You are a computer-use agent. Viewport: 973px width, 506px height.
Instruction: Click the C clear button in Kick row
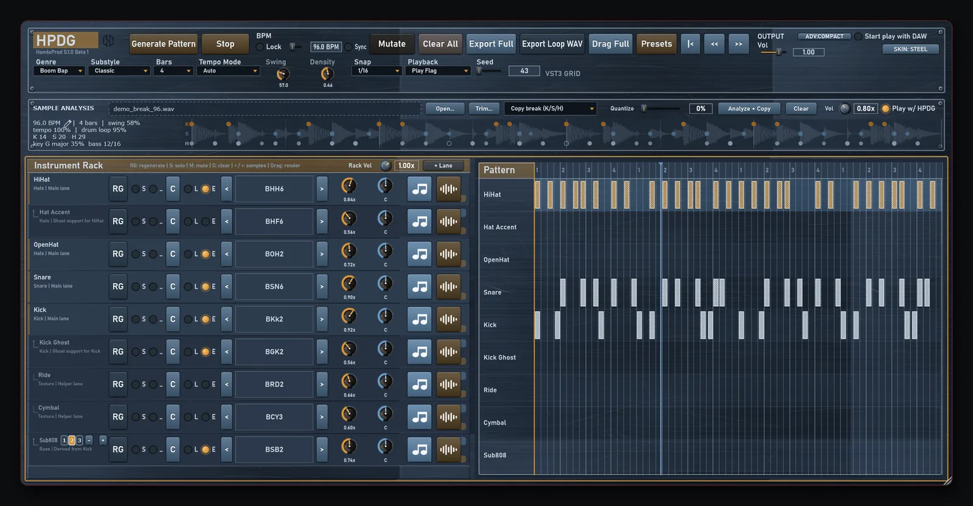point(173,319)
